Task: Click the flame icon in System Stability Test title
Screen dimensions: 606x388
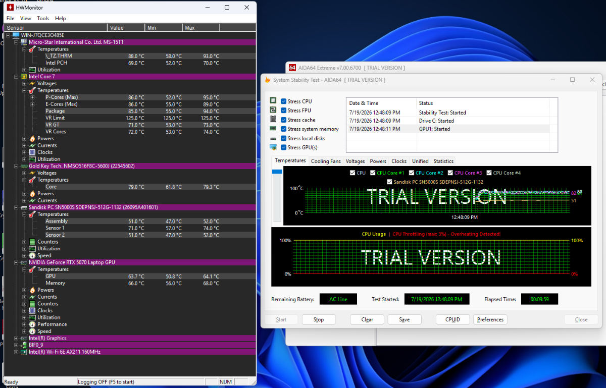Action: (x=267, y=80)
